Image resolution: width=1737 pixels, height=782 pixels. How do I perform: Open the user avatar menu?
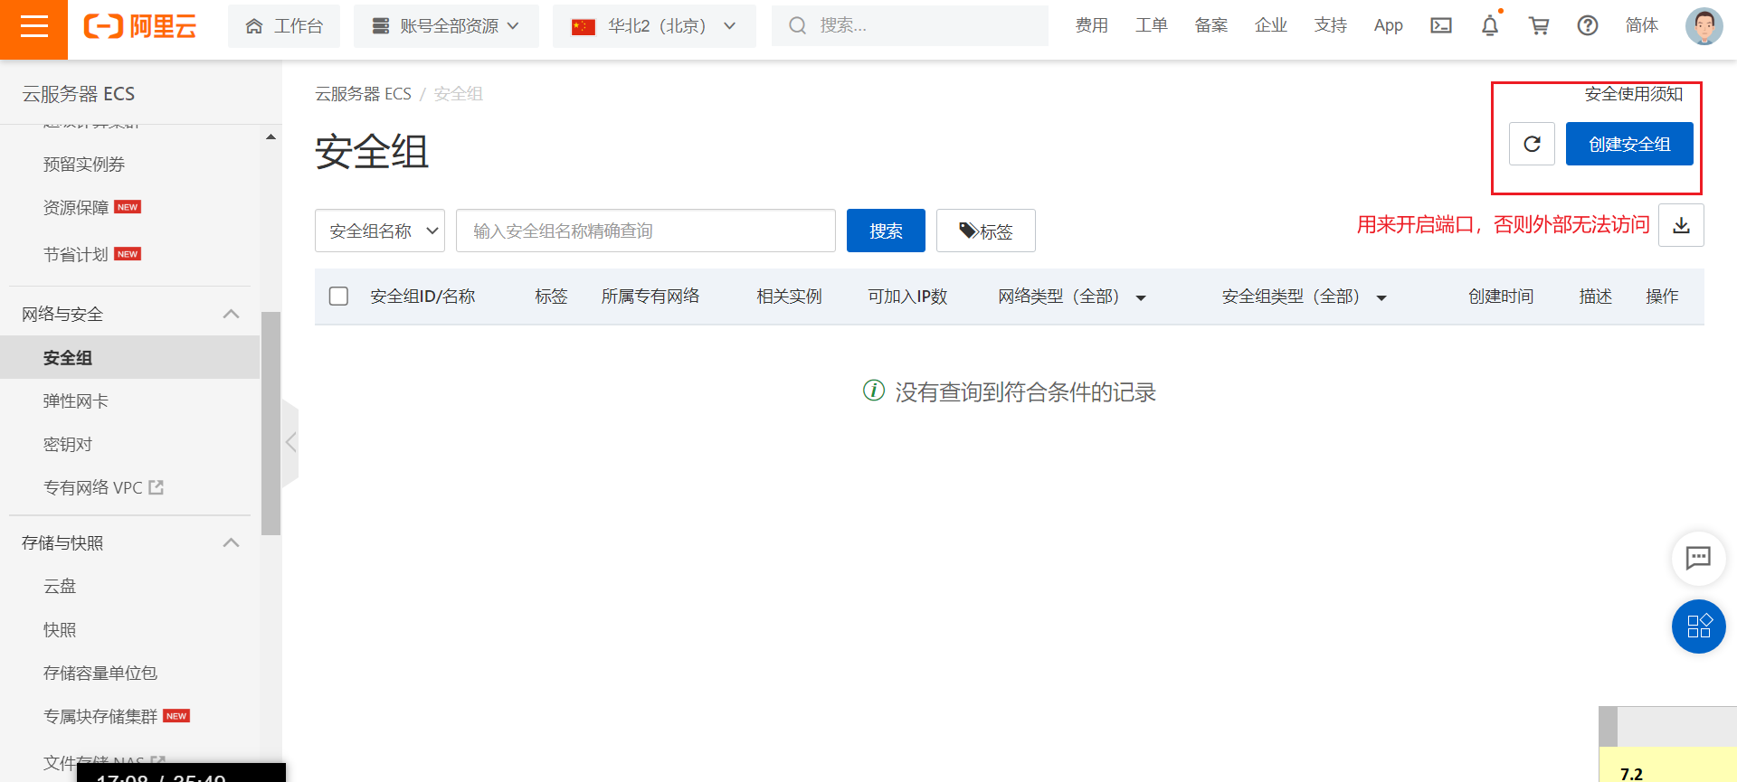(1704, 26)
